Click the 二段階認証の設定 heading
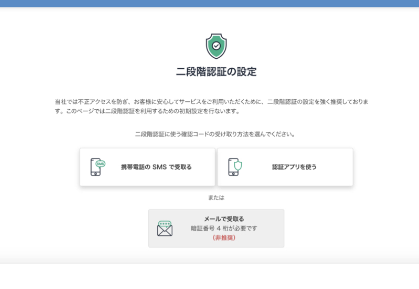 pos(216,72)
